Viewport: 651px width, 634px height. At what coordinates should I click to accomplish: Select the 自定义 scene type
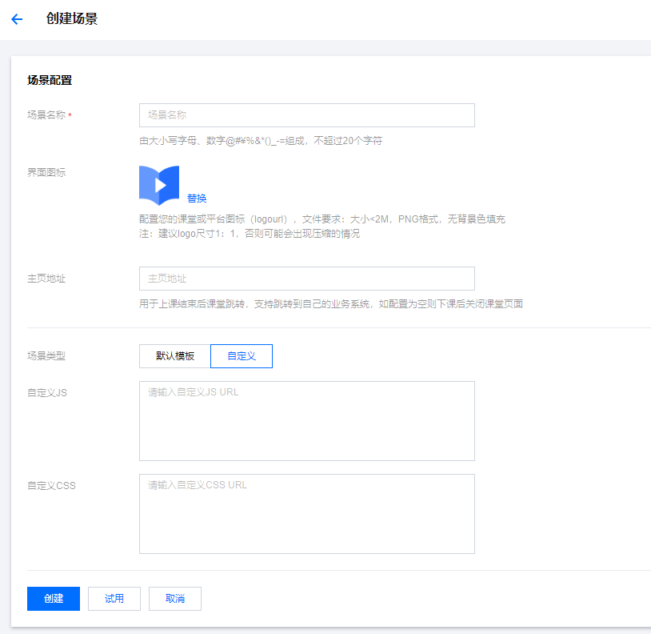[x=242, y=356]
